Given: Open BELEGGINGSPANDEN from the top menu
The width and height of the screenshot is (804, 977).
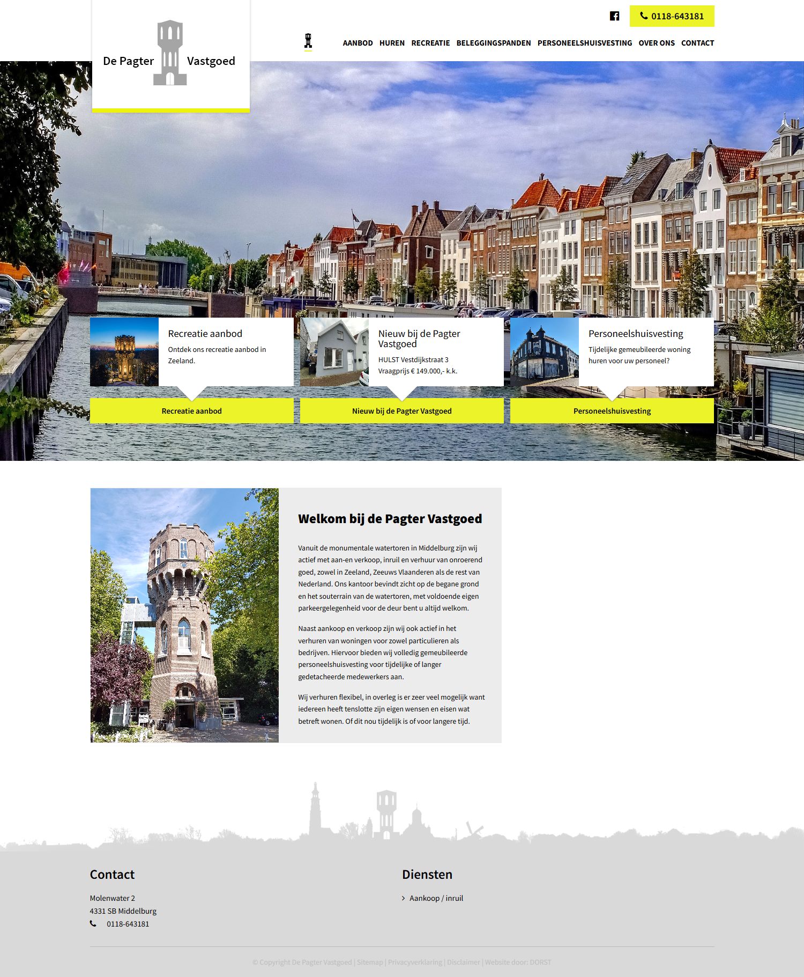Looking at the screenshot, I should 493,43.
